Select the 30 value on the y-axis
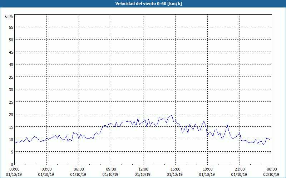This screenshot has width=286, height=178. pyautogui.click(x=11, y=90)
